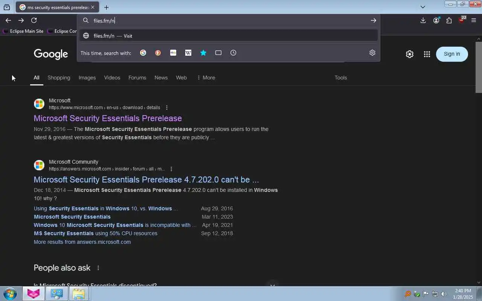Open a new tab with plus button

point(107,7)
